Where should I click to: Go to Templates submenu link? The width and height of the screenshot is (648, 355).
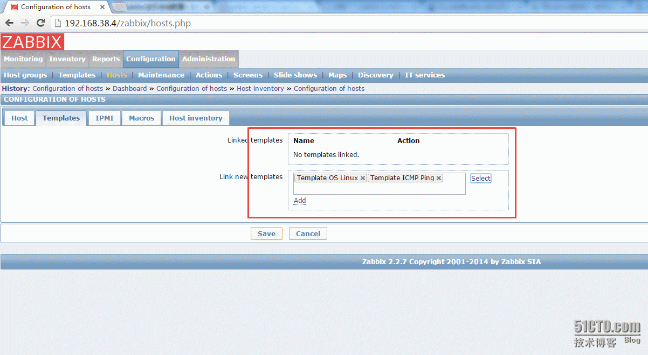pyautogui.click(x=77, y=75)
